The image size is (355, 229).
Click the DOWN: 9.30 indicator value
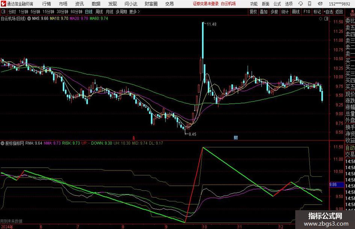click(x=102, y=143)
